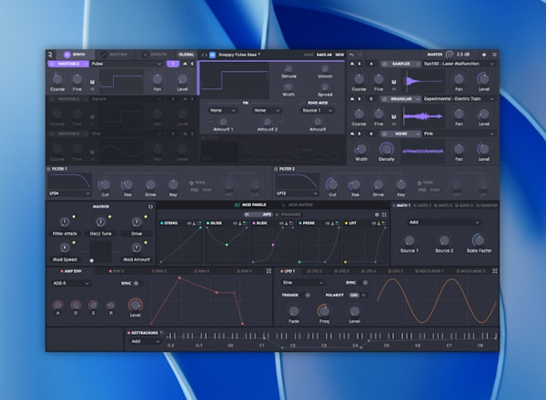Click the Filter 1 Cut knob
The image size is (546, 400).
(104, 183)
